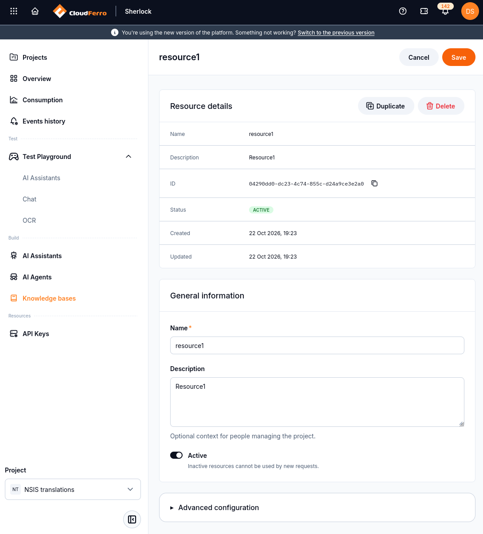Open Events history in the sidebar
This screenshot has width=483, height=534.
coord(44,121)
